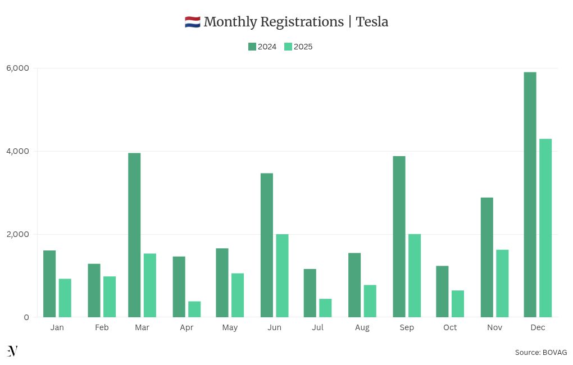
Task: Click the light green 2025 legend swatch
Action: [x=288, y=47]
